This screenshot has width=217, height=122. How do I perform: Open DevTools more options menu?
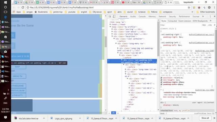pos(210,17)
